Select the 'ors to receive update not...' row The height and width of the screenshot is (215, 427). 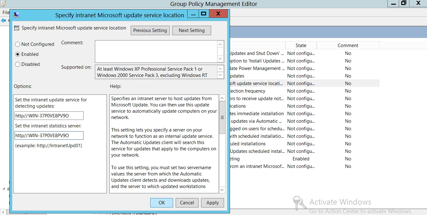click(304, 99)
